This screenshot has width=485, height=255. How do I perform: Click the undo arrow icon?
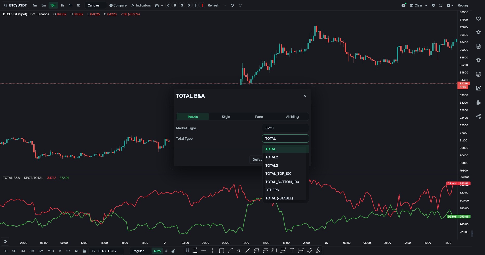coord(232,5)
